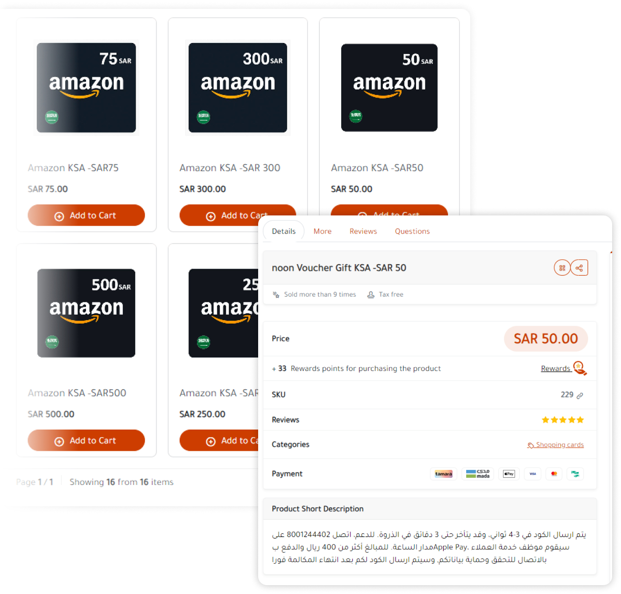Add Amazon KSA SAR75 to cart
The width and height of the screenshot is (621, 594).
pyautogui.click(x=86, y=215)
